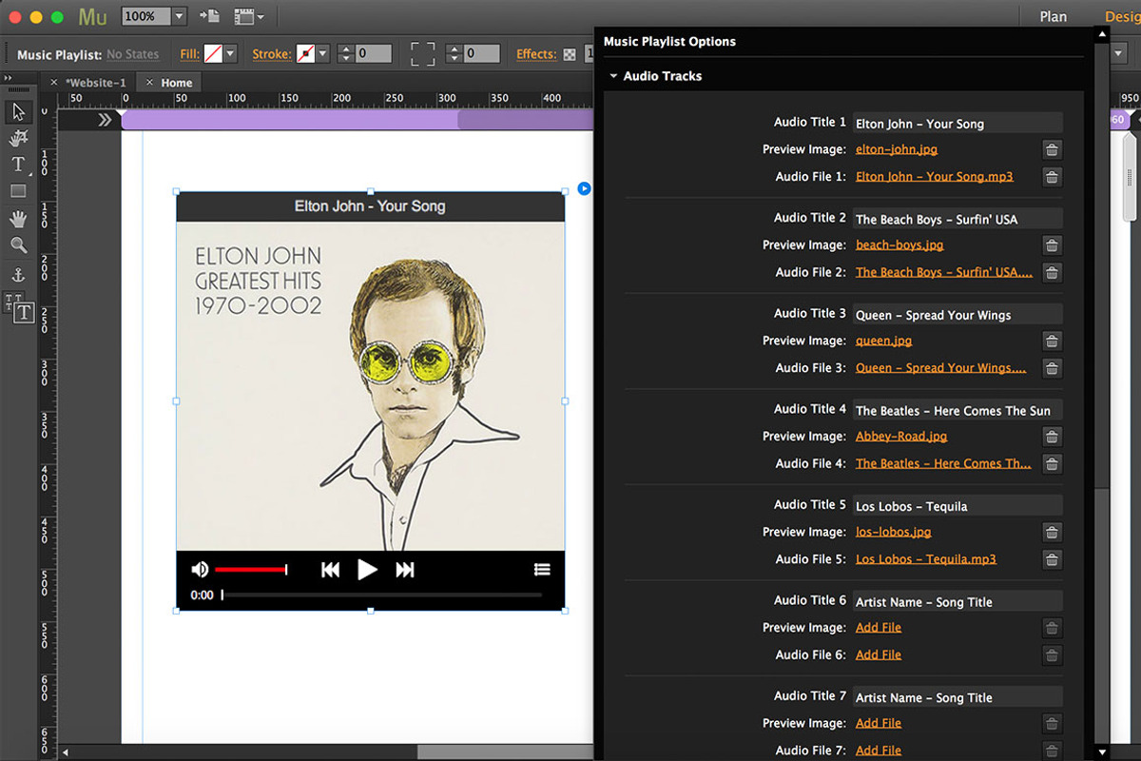Delete preview image Abbey-Road.jpg
This screenshot has height=761, width=1141.
coord(1051,437)
